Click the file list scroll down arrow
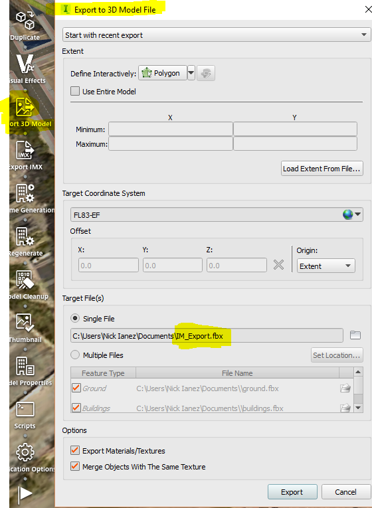 (358, 408)
